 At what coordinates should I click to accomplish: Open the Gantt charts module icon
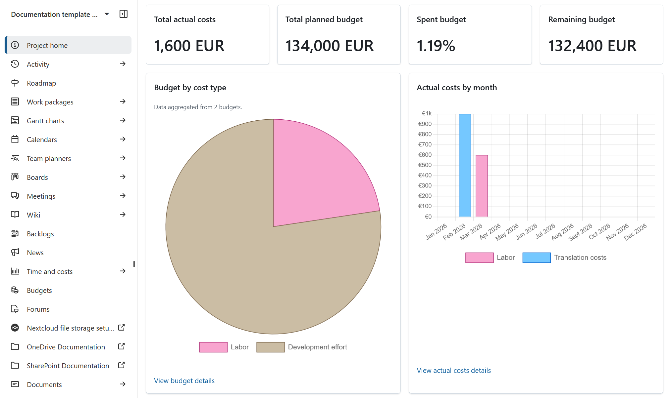tap(15, 120)
